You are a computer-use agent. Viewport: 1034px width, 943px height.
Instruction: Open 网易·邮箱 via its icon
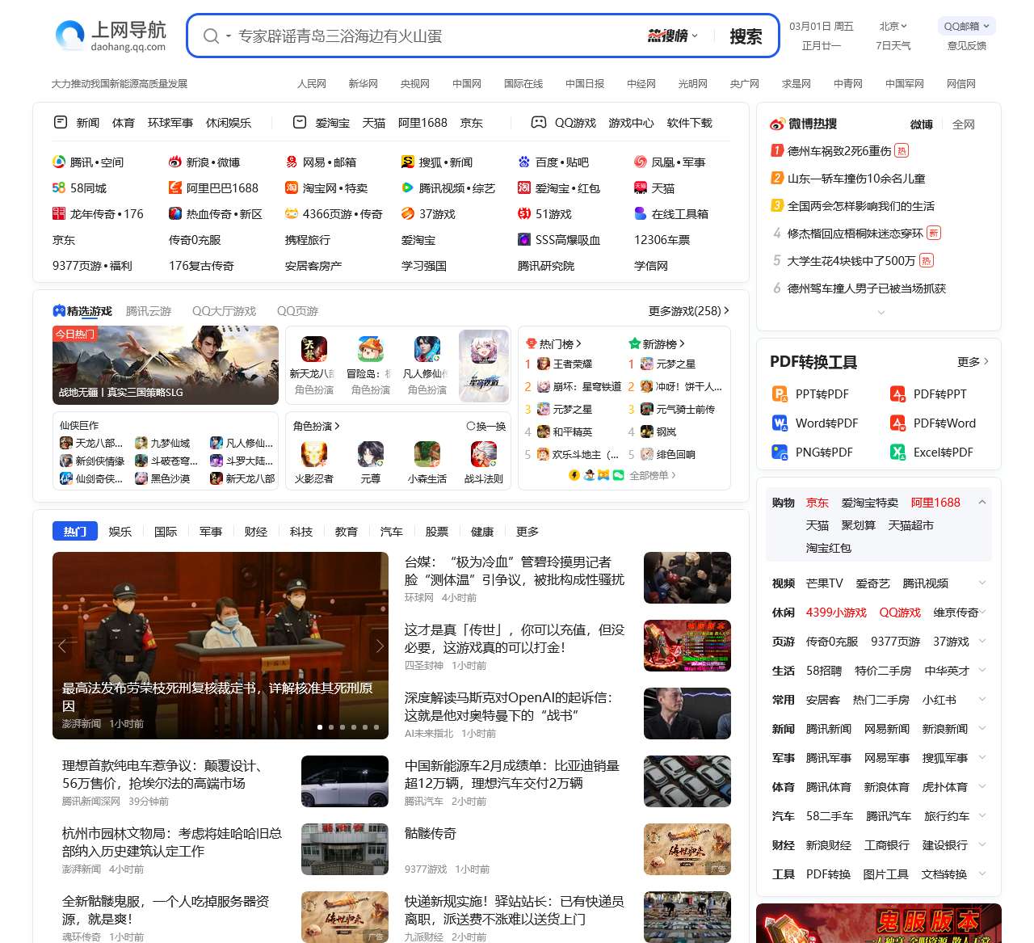tap(291, 162)
